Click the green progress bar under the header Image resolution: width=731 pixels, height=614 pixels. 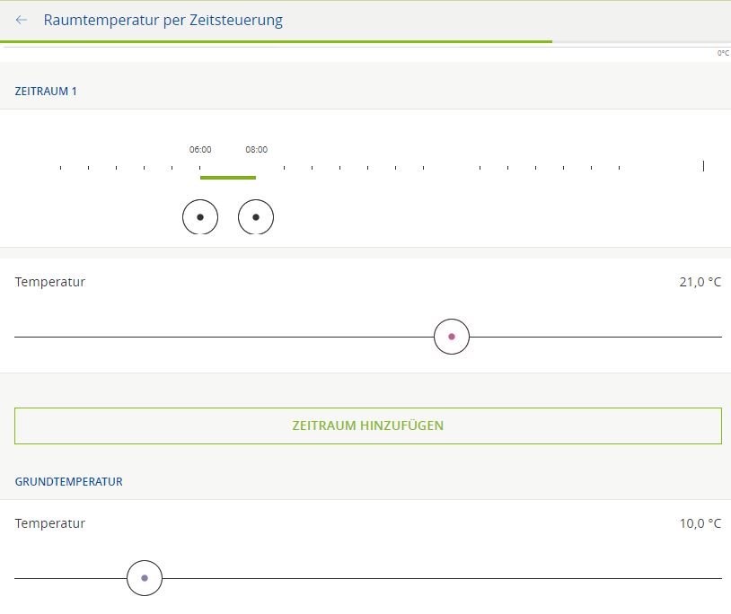tap(276, 41)
